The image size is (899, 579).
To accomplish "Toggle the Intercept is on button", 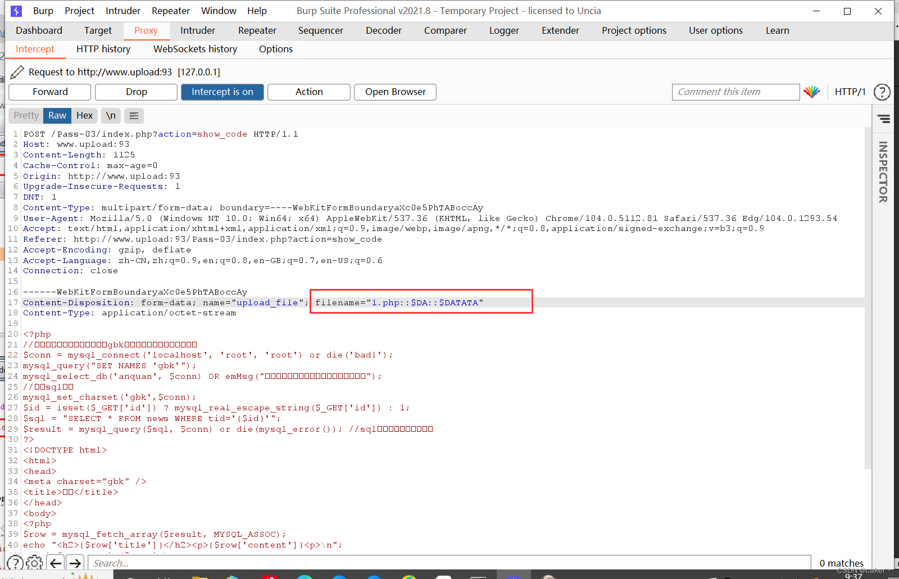I will [x=223, y=92].
